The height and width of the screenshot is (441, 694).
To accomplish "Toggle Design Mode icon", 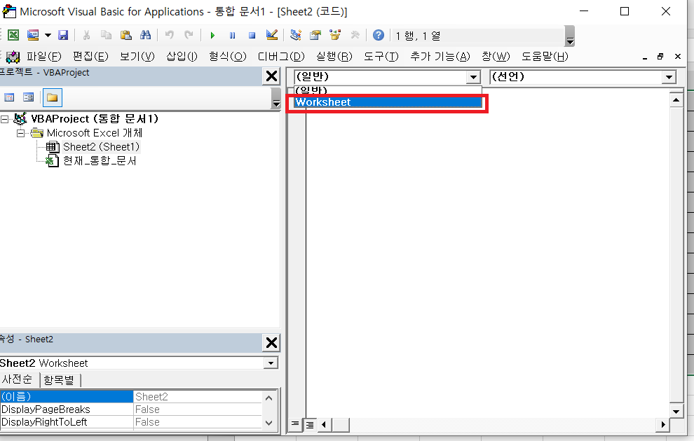I will click(272, 35).
